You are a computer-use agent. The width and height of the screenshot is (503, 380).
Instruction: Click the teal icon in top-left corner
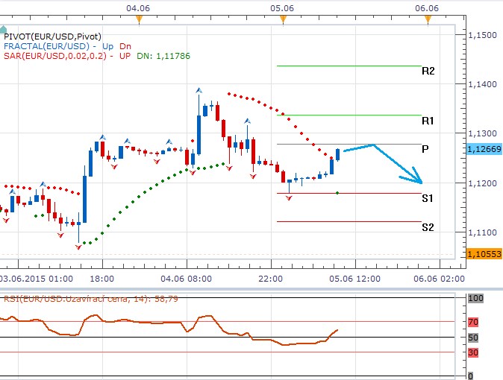[x=3, y=29]
